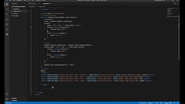Screen dimensions: 185x104
Task: Open the Accounts menu icon
Action: [7, 94]
